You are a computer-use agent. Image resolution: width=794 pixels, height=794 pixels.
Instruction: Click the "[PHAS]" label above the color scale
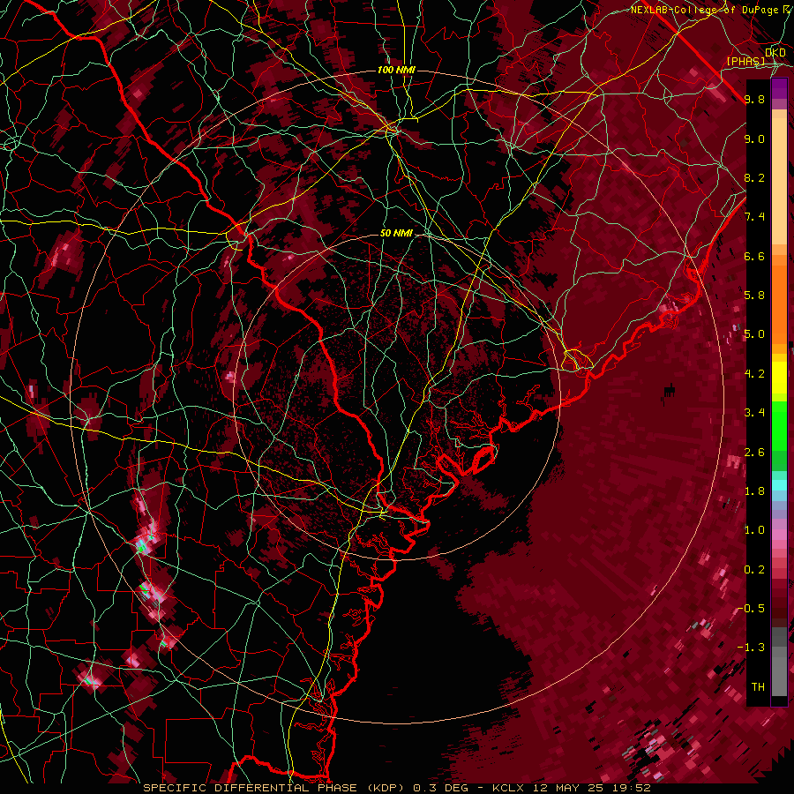(745, 61)
